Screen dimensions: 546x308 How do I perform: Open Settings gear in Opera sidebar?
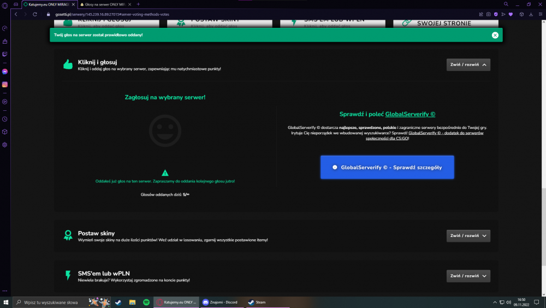click(x=5, y=145)
